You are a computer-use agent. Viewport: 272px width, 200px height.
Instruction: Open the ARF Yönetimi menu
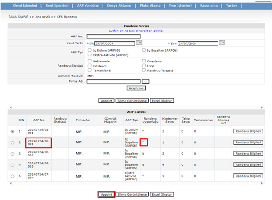86,6
